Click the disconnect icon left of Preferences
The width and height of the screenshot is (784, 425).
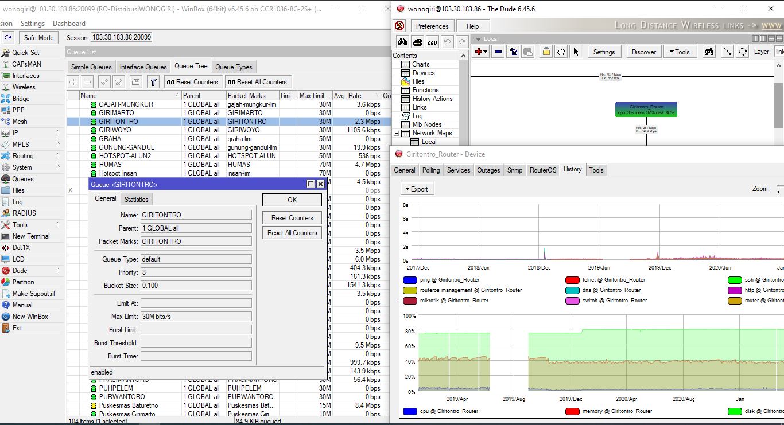(x=400, y=26)
